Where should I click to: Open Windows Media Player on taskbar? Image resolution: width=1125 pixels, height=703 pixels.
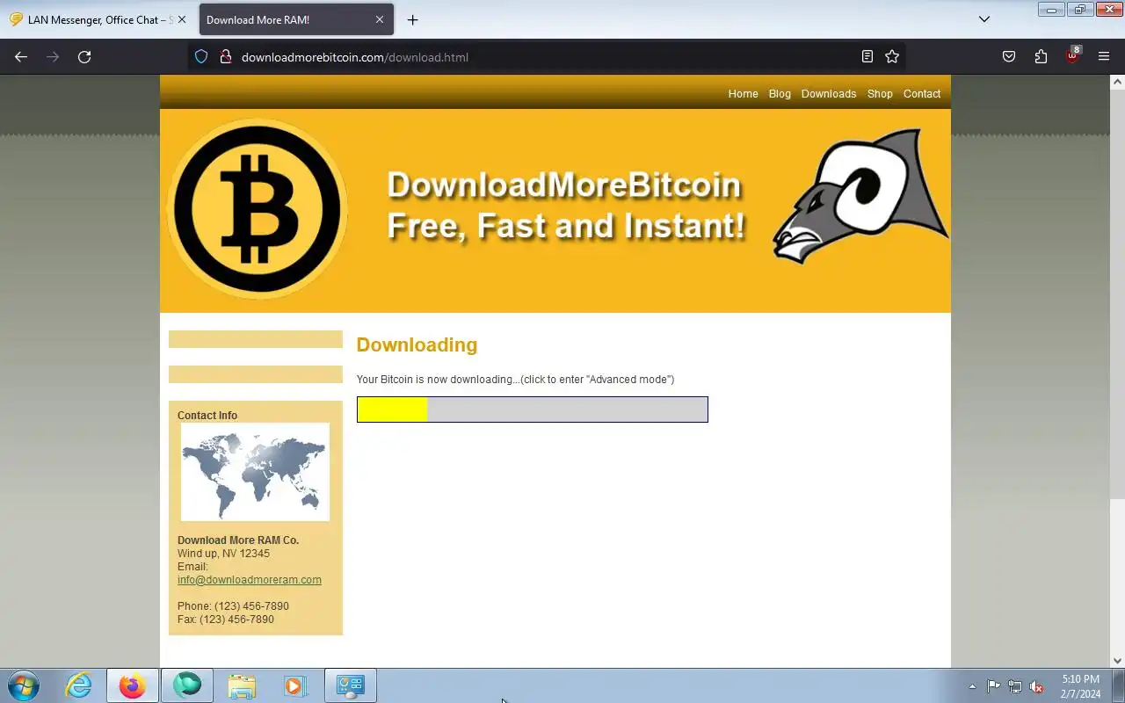pos(294,685)
